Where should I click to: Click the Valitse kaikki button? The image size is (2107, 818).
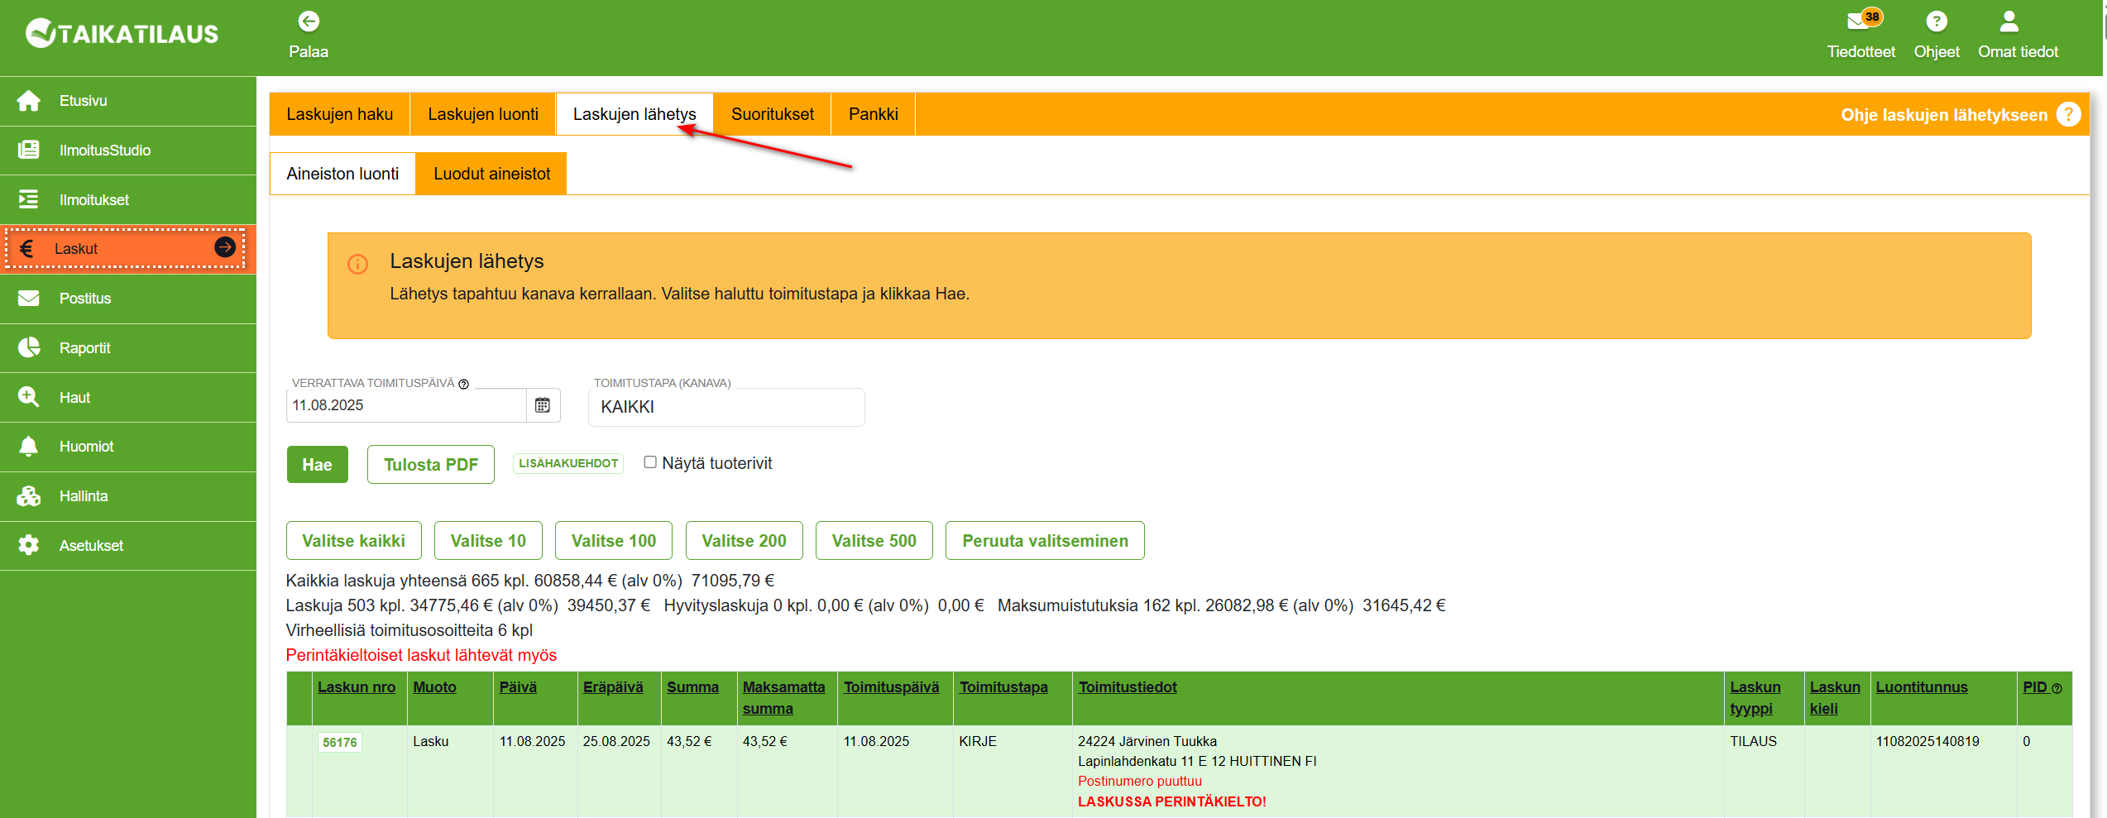353,541
